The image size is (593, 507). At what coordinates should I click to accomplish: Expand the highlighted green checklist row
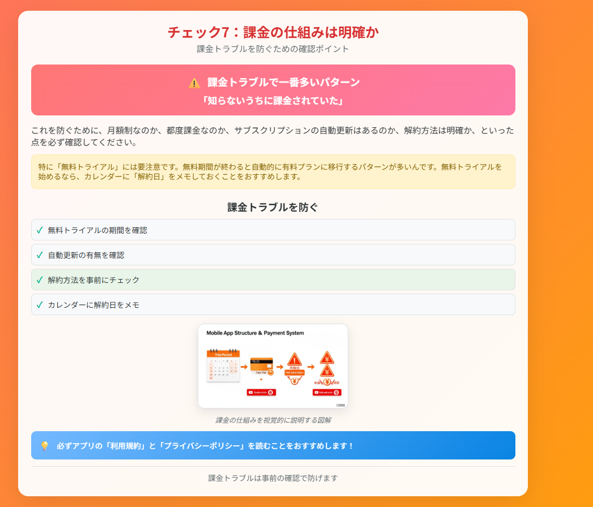(272, 280)
